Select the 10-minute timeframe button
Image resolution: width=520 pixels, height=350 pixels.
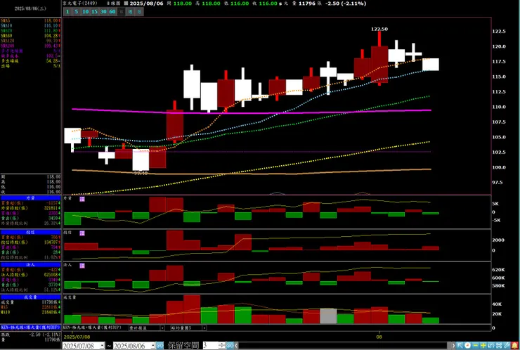[86, 12]
